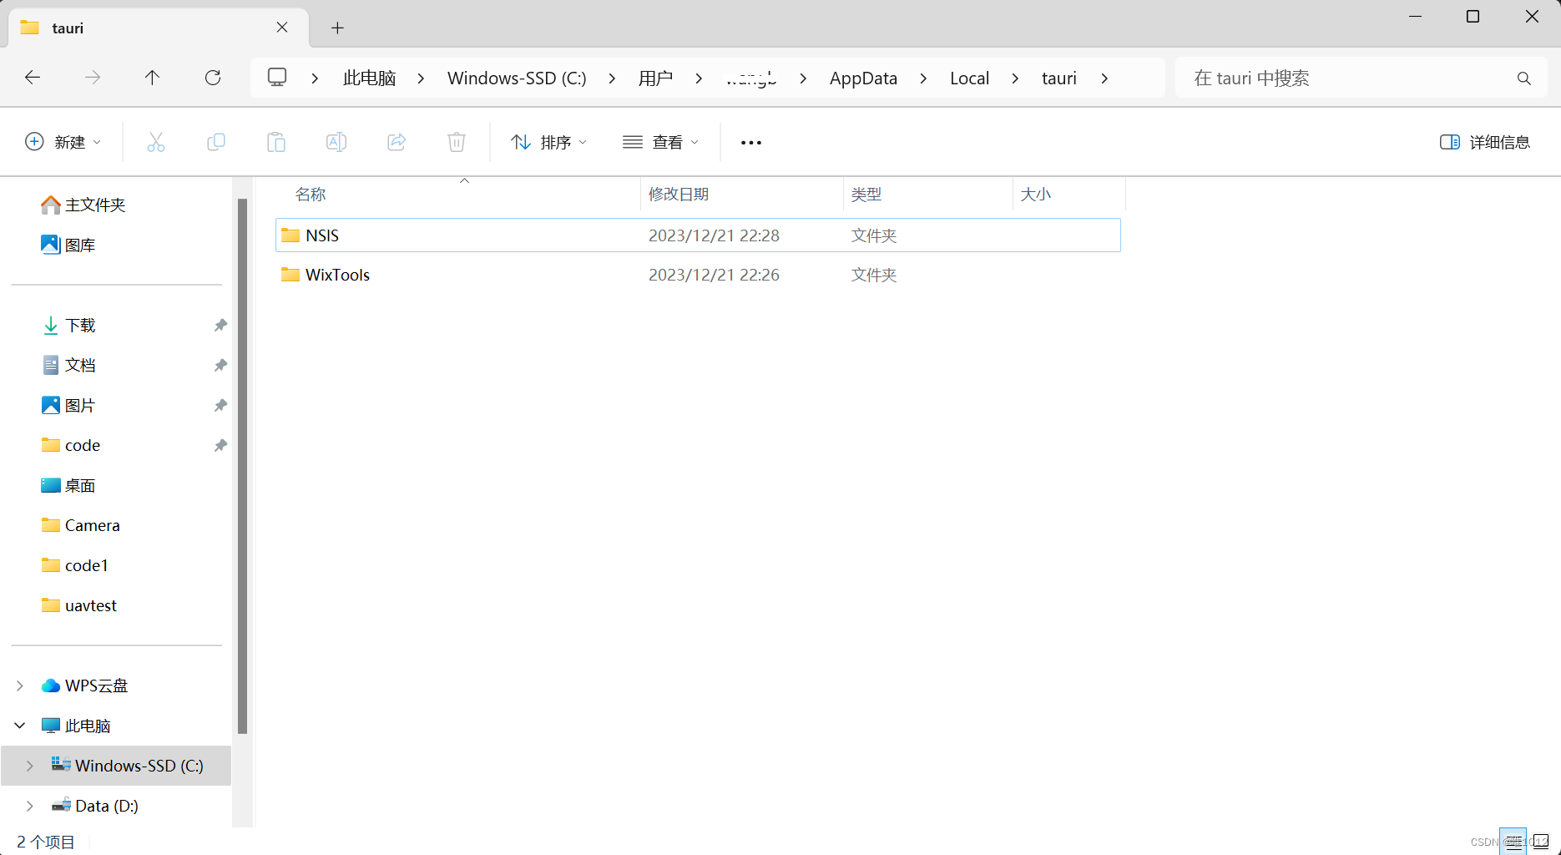
Task: Select Data (D:) drive in tree
Action: [95, 806]
